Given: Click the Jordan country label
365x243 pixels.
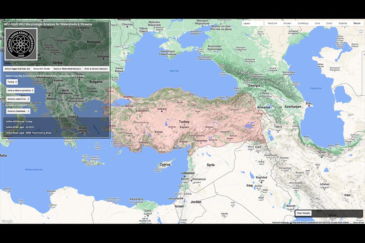Looking at the screenshot, I should click(x=196, y=202).
